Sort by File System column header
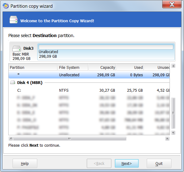Viewport: 184px width, 172px height. [73, 67]
